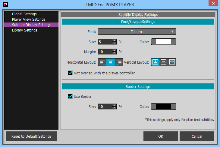Toggle the Use Border checkbox
Viewport: 220px width, 147px height.
point(70,96)
